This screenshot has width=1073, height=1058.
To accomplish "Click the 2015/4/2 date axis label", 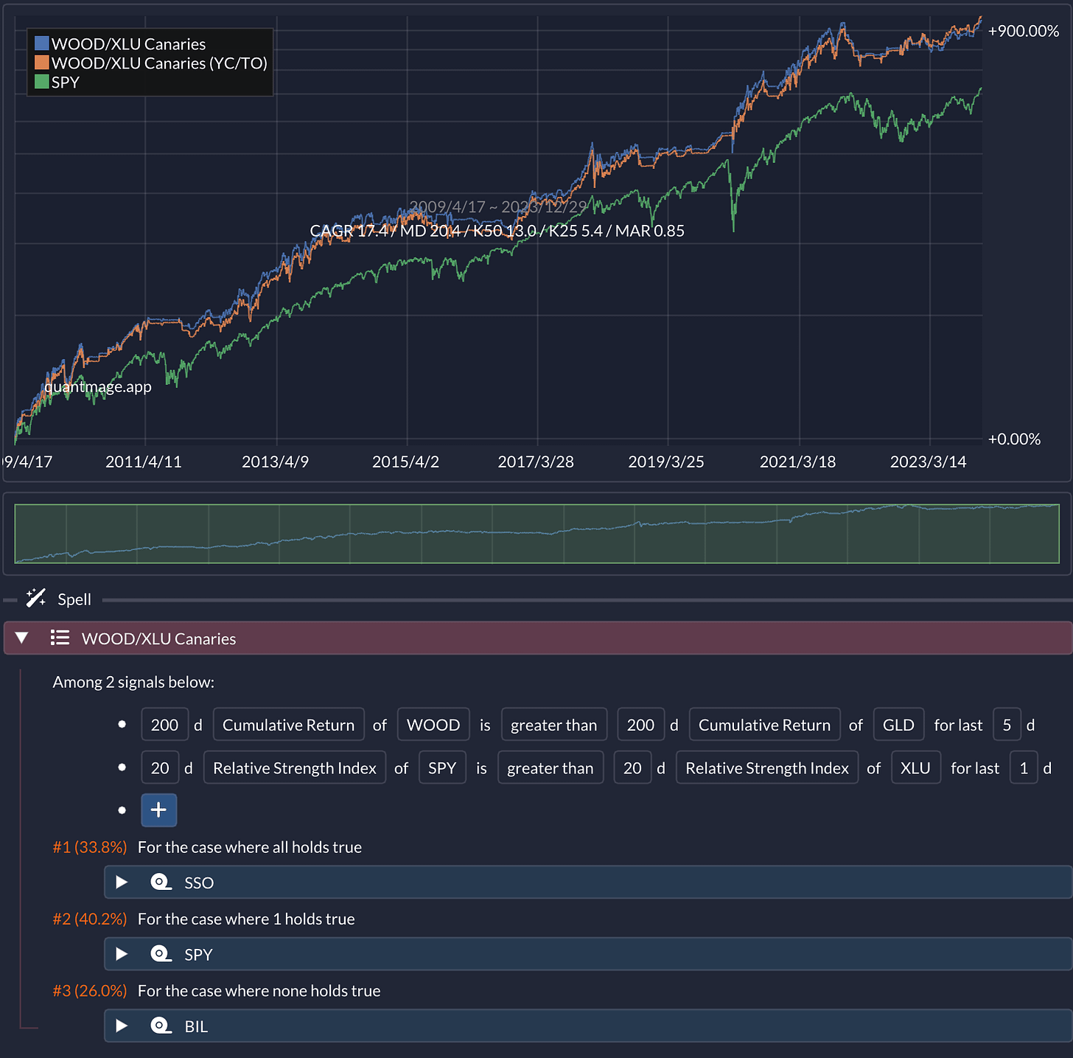I will 405,462.
